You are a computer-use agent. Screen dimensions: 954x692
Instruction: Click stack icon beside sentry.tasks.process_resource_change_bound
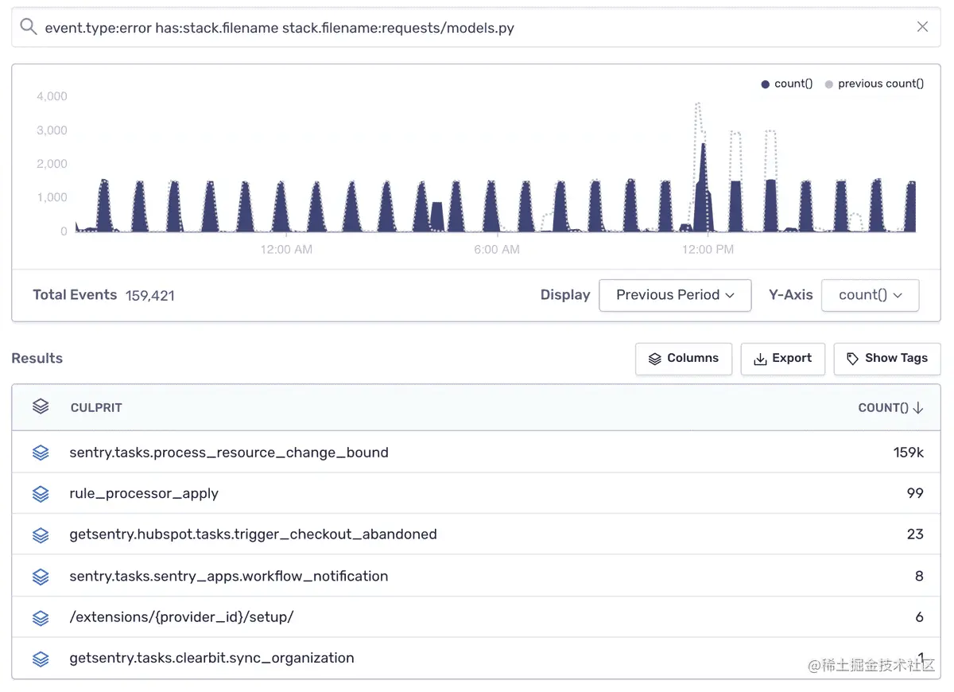[x=41, y=453]
